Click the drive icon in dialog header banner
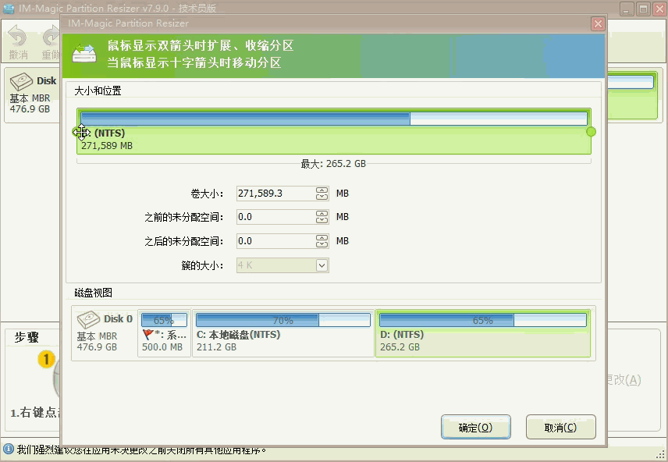The height and width of the screenshot is (462, 668). [84, 53]
